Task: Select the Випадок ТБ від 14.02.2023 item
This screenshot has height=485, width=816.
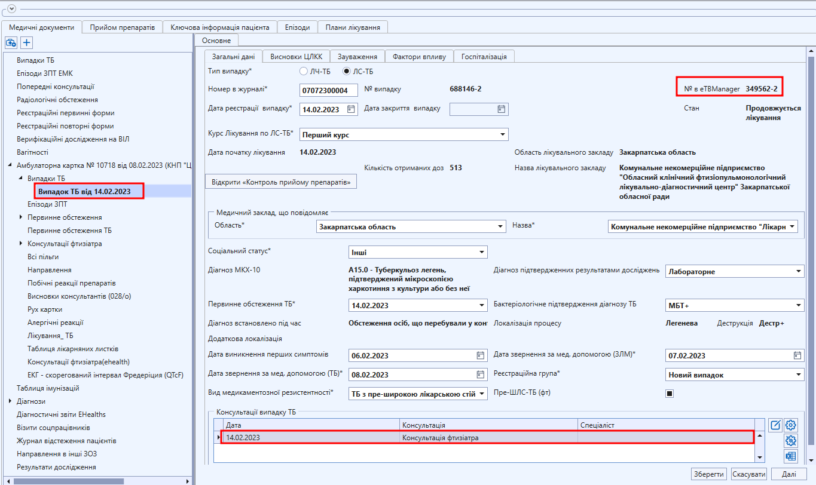Action: (x=84, y=191)
